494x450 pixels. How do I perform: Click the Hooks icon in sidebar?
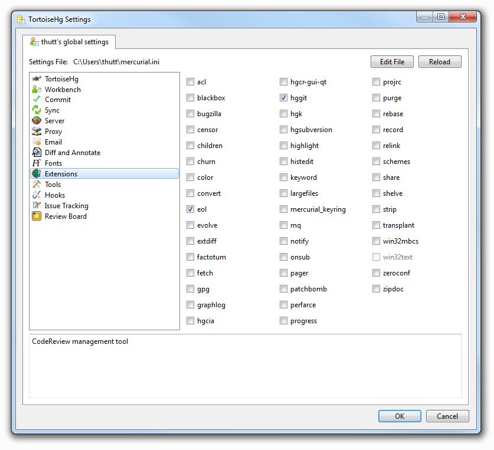coord(37,195)
